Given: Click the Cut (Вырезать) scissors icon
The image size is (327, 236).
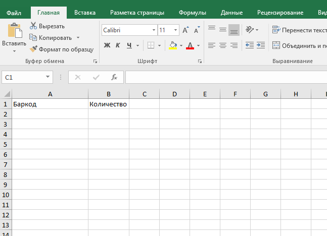Looking at the screenshot, I should (33, 26).
